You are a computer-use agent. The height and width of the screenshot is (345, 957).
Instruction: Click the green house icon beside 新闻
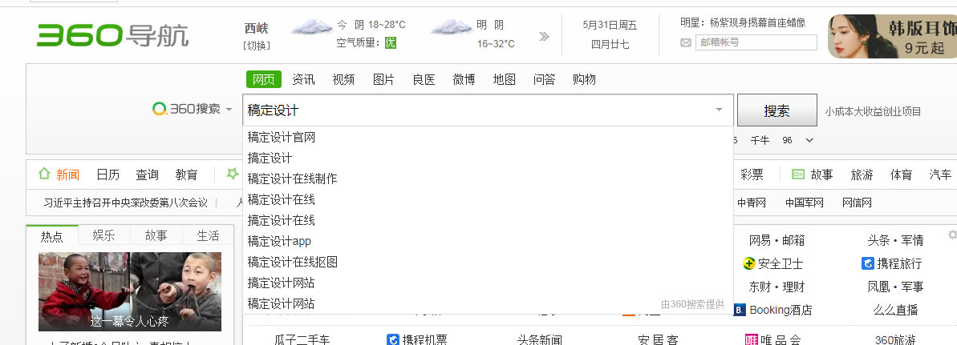pos(44,174)
